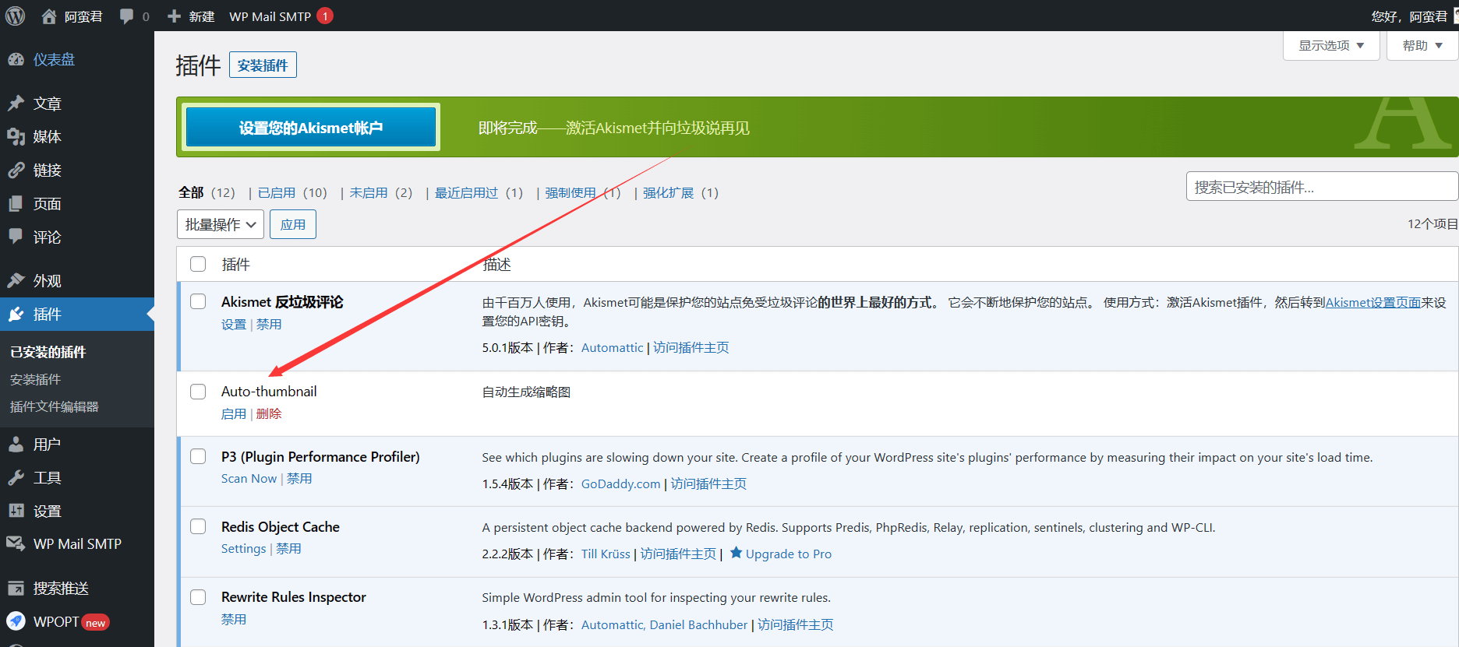
Task: Click the 媒体 media icon in sidebar
Action: (x=16, y=137)
